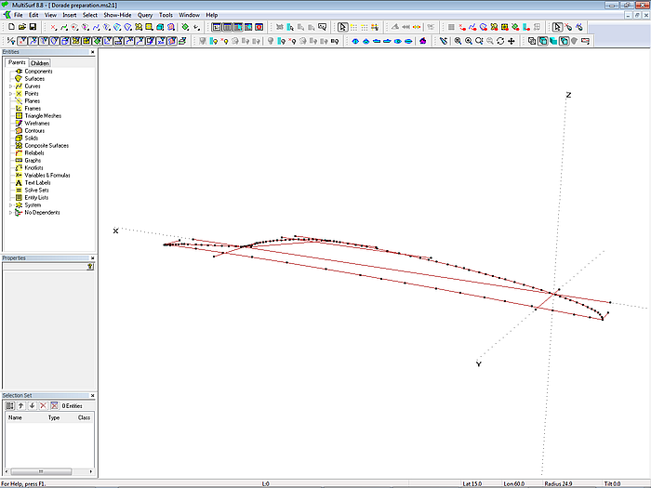
Task: Open the Show-Hide menu
Action: pyautogui.click(x=117, y=15)
